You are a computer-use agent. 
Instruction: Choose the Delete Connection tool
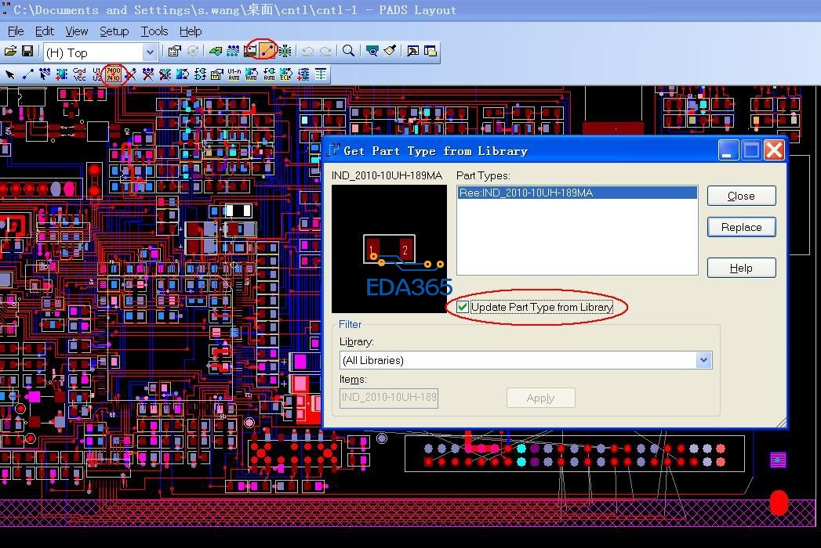(x=131, y=75)
